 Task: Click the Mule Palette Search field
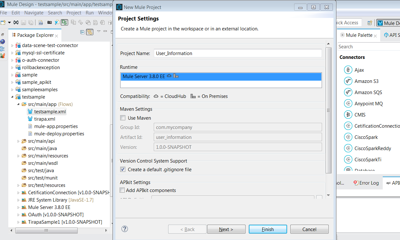(x=369, y=47)
